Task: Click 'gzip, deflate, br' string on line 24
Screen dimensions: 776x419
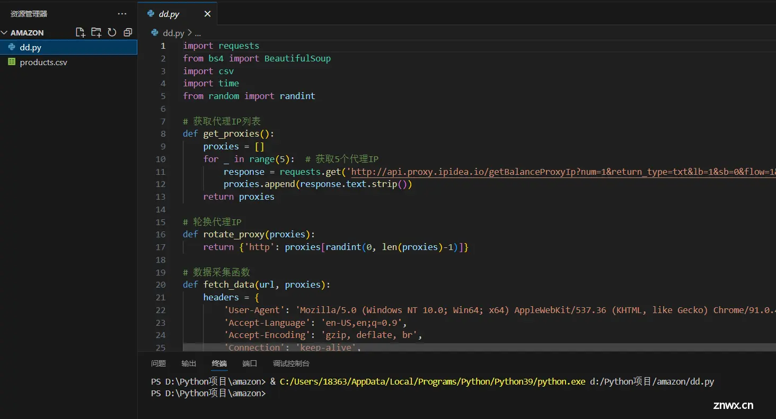Action: (369, 335)
